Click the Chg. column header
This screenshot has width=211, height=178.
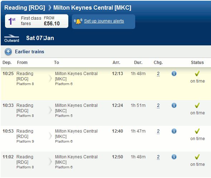158,63
